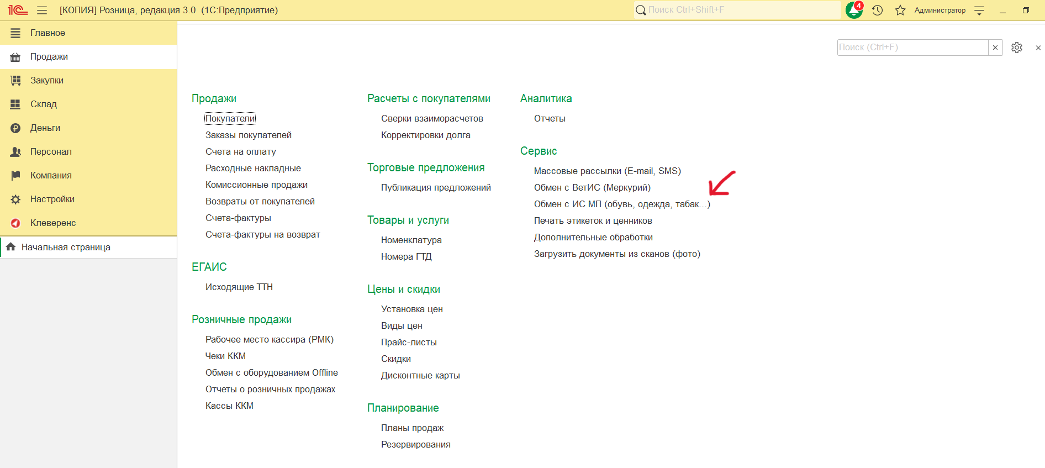This screenshot has width=1045, height=468.
Task: Open the Покупатели list
Action: [230, 118]
